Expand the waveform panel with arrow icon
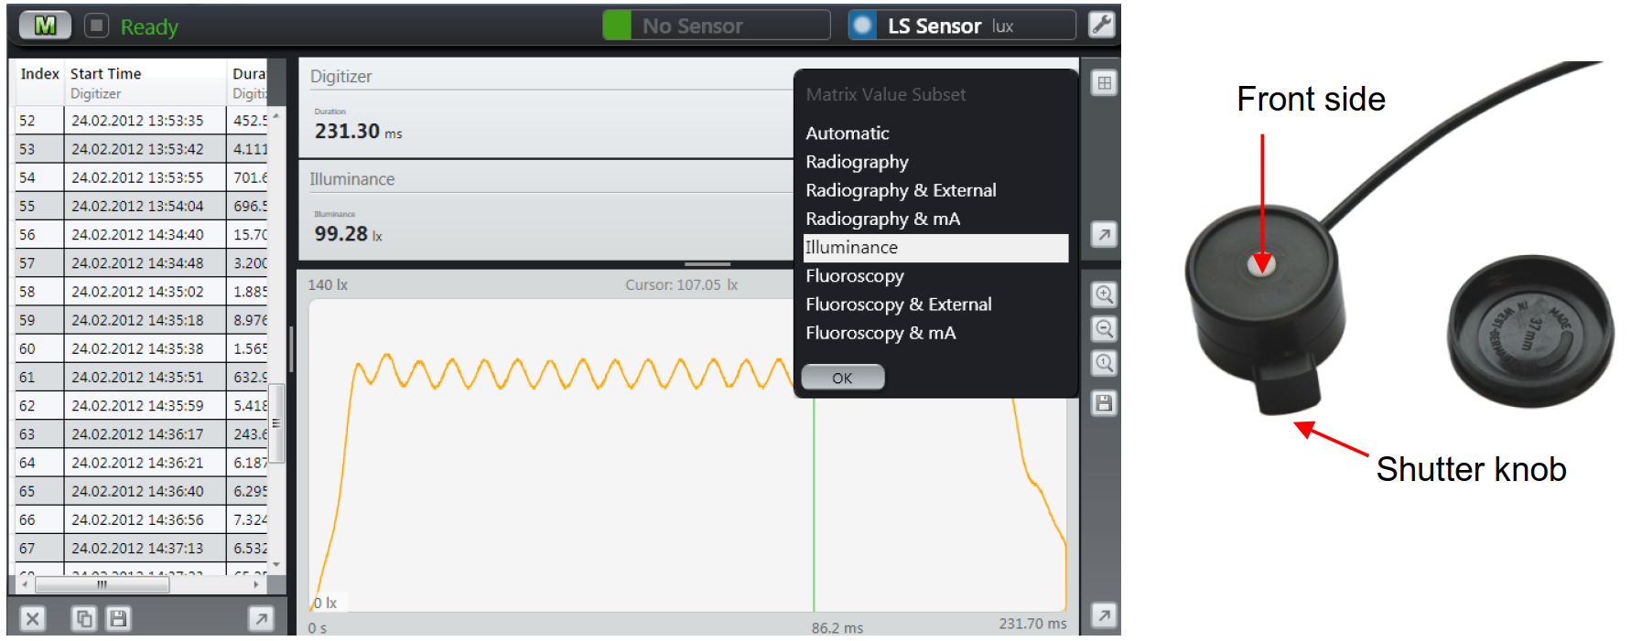This screenshot has width=1631, height=641. coord(1104,615)
